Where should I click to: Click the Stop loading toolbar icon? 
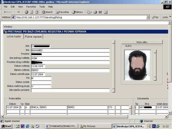[x=26, y=12]
